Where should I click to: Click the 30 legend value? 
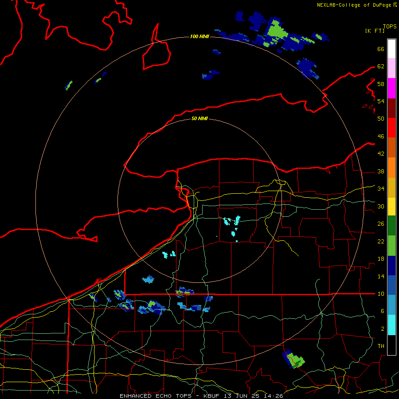click(381, 206)
